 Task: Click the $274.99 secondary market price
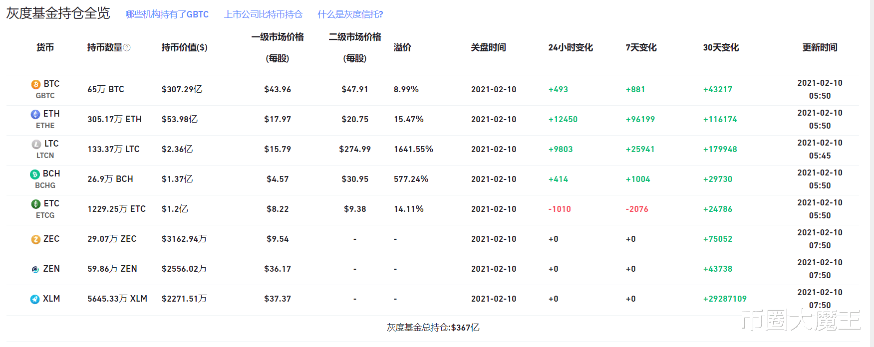[355, 149]
